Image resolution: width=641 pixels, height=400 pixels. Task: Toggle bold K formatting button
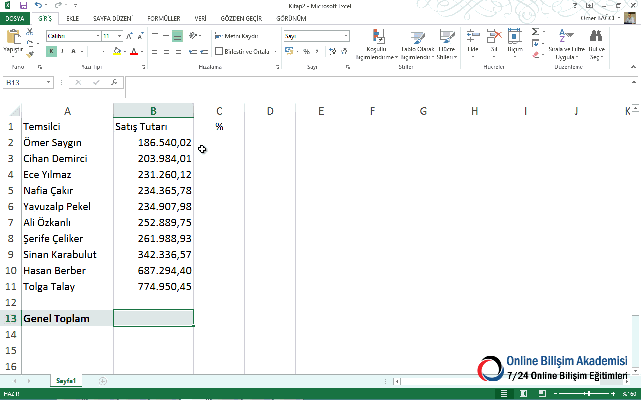tap(51, 51)
